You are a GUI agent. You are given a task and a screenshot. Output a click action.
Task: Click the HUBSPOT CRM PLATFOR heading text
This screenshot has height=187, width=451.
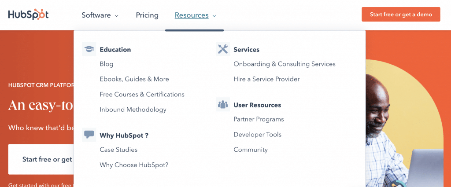coord(41,85)
